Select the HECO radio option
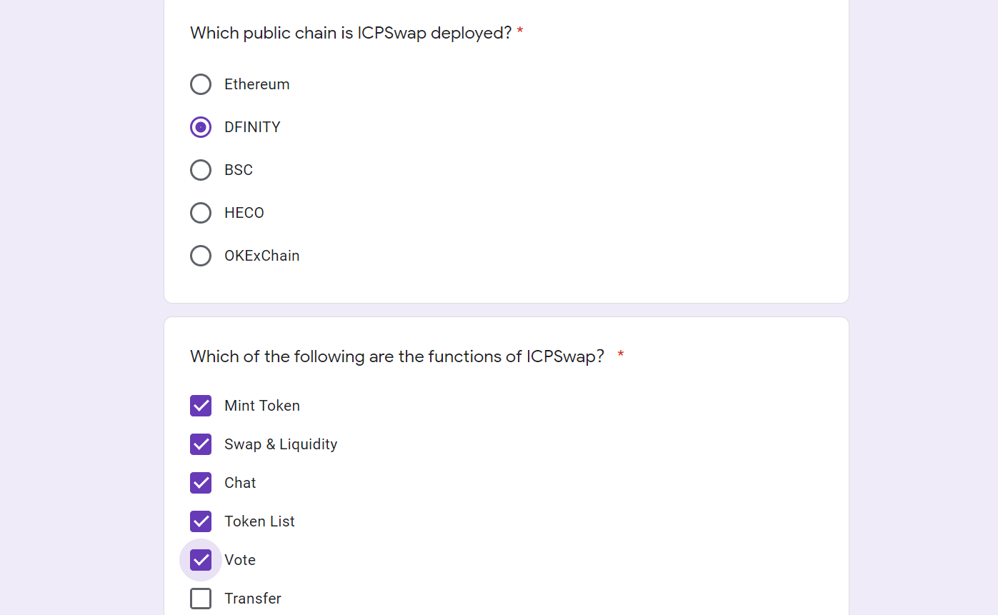 (x=201, y=213)
